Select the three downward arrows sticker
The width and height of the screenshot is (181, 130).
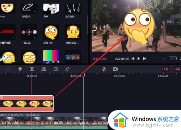click(x=73, y=8)
